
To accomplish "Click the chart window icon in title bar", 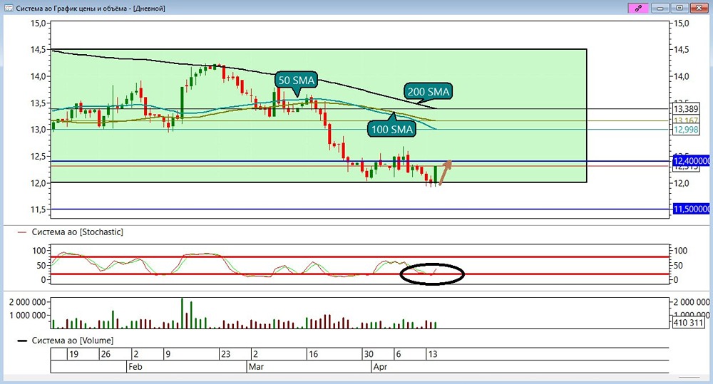I will 8,8.
